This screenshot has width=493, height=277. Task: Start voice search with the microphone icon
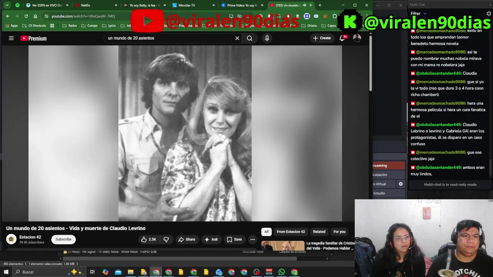[267, 38]
